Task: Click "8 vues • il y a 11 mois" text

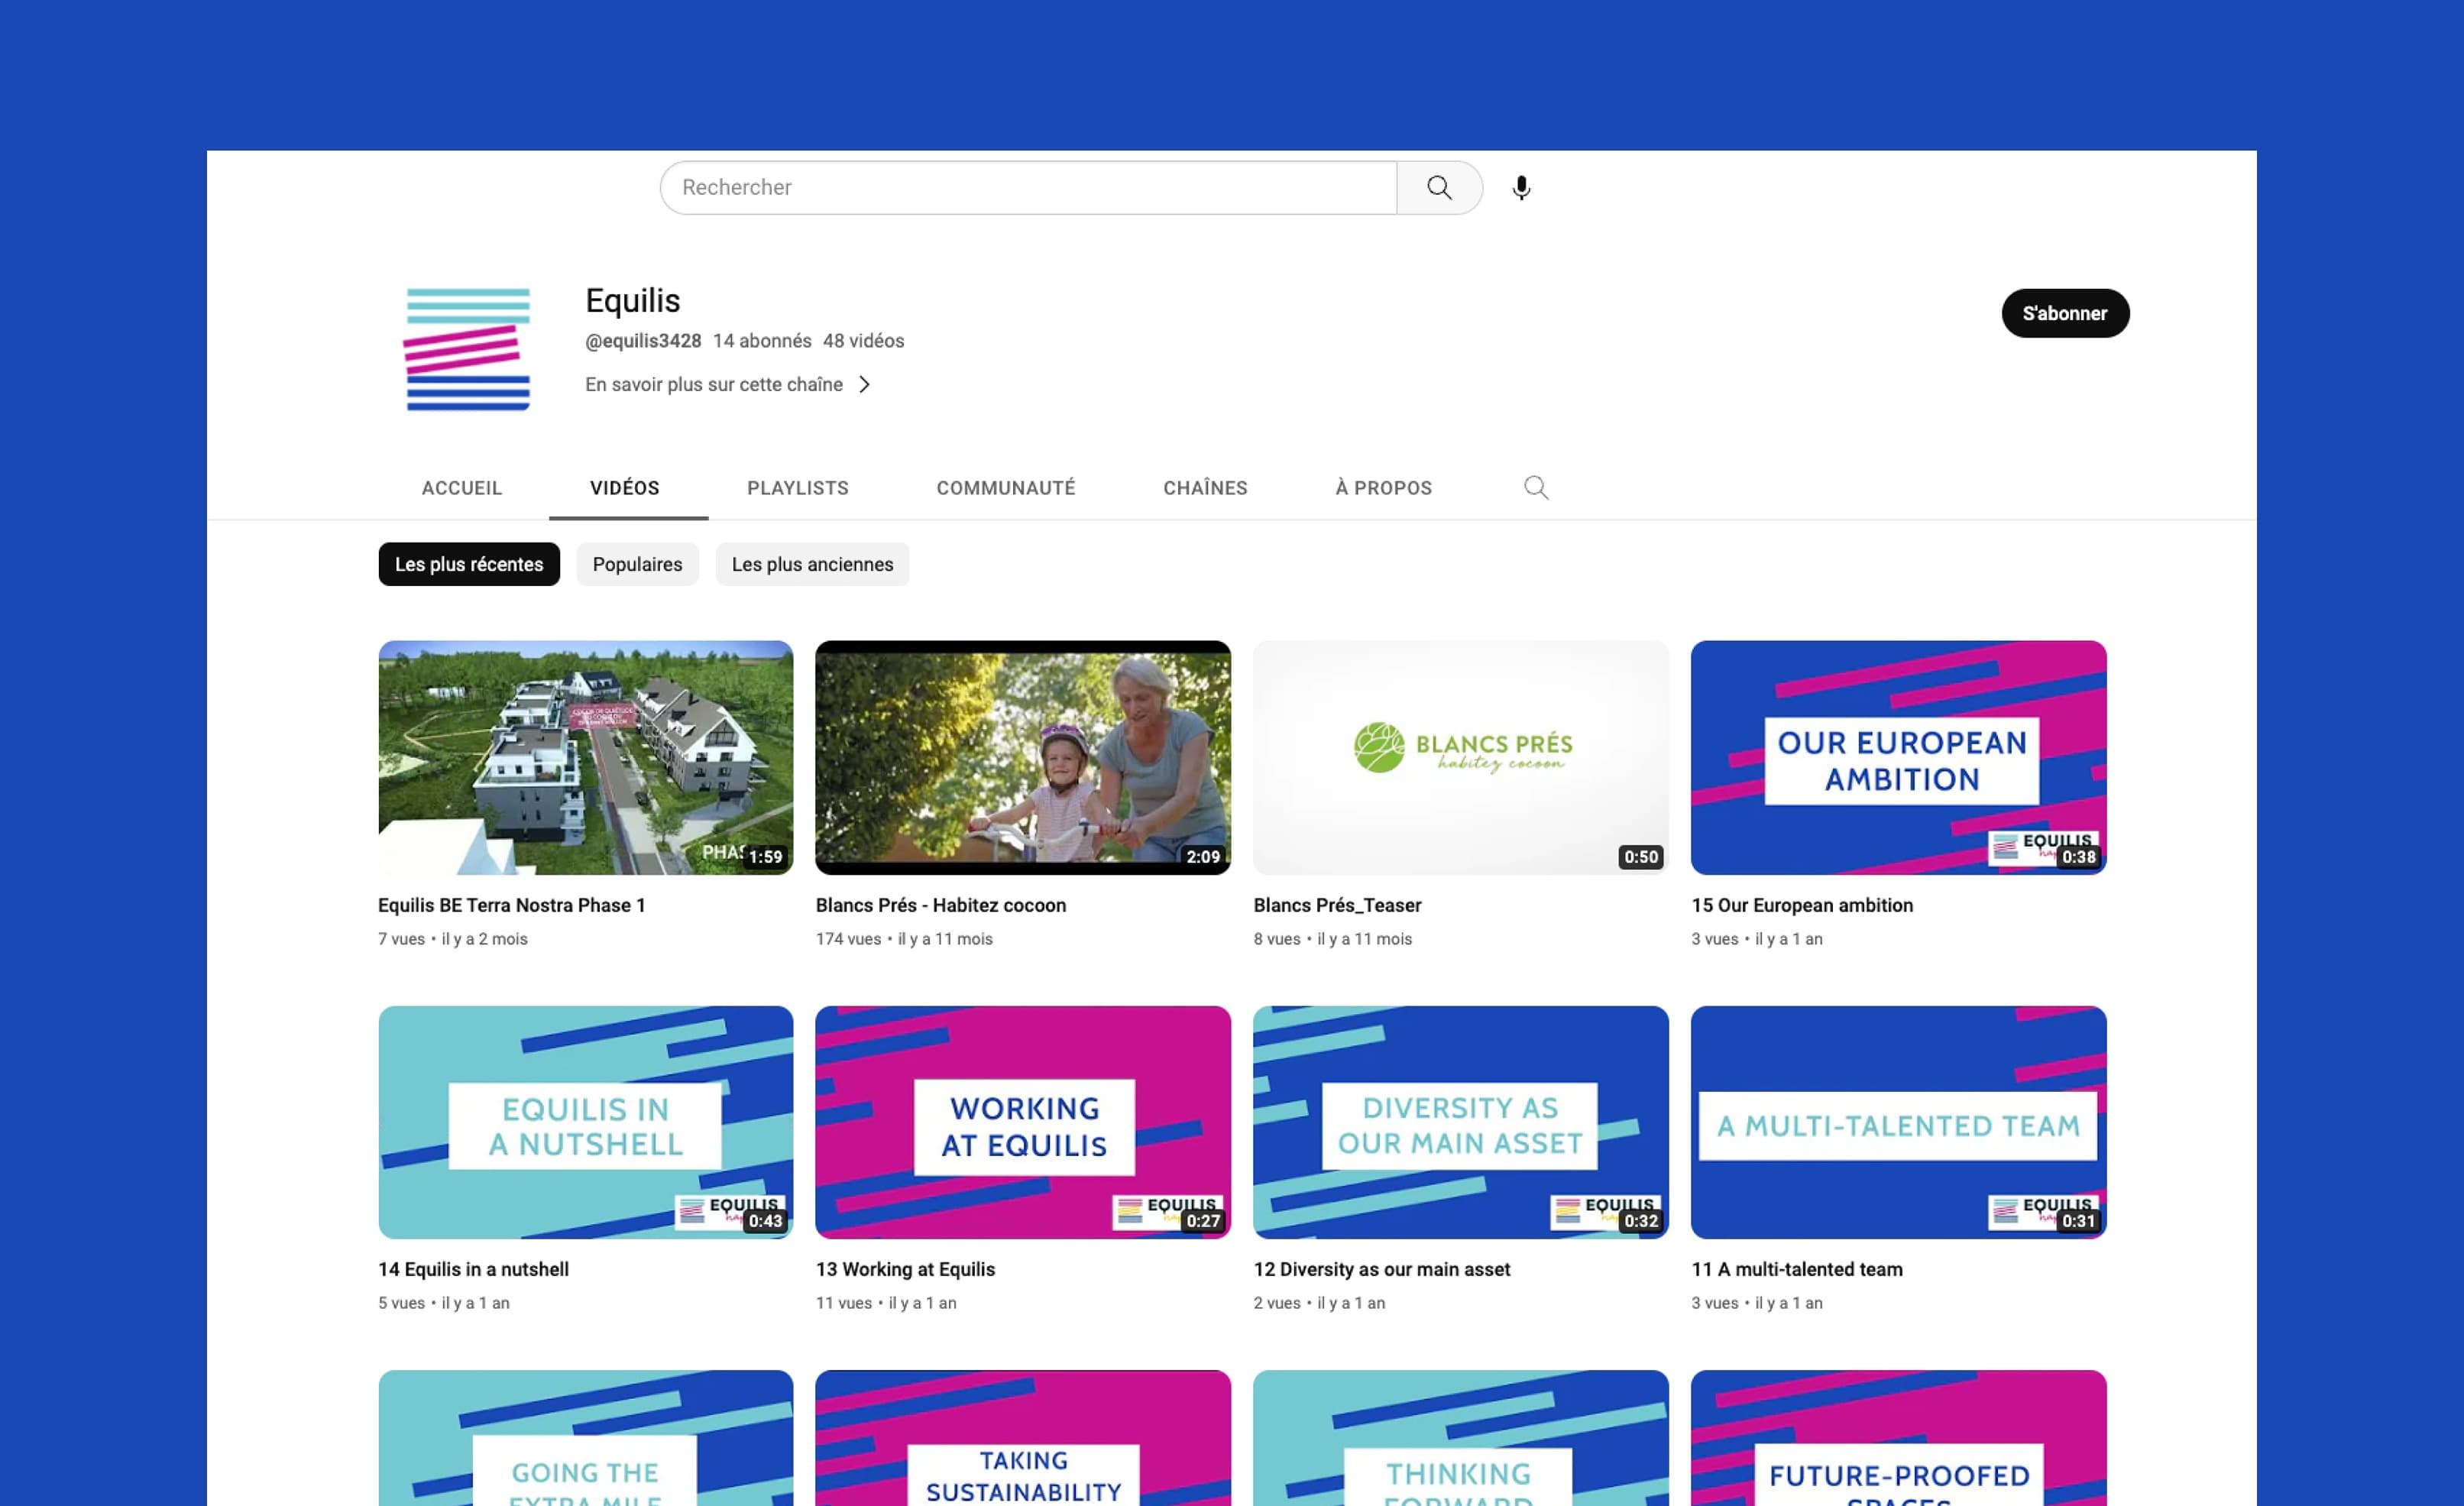Action: click(1333, 939)
